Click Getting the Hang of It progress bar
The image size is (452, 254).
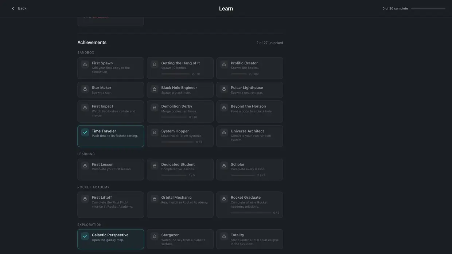tap(175, 74)
